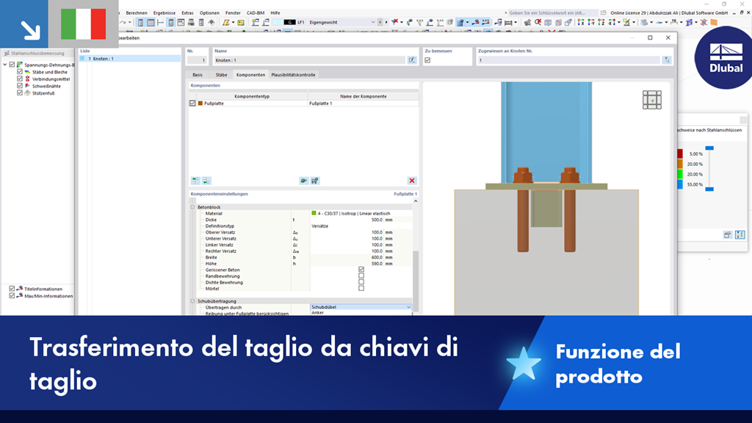Viewport: 752px width, 423px height.
Task: Click the Basis tab in the dialog
Action: tap(198, 74)
